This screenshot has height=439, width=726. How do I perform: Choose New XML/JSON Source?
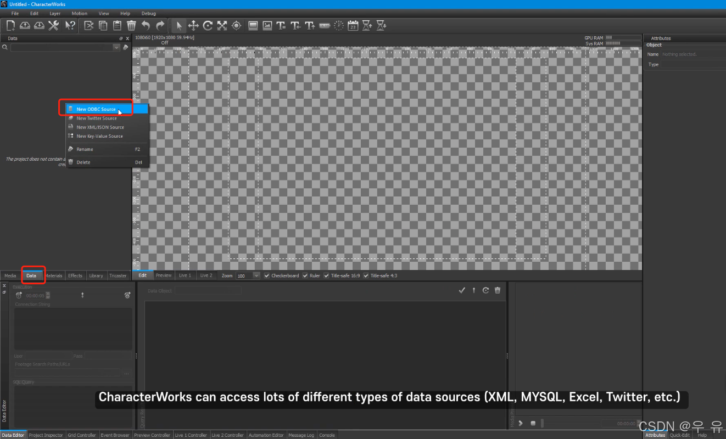point(107,127)
